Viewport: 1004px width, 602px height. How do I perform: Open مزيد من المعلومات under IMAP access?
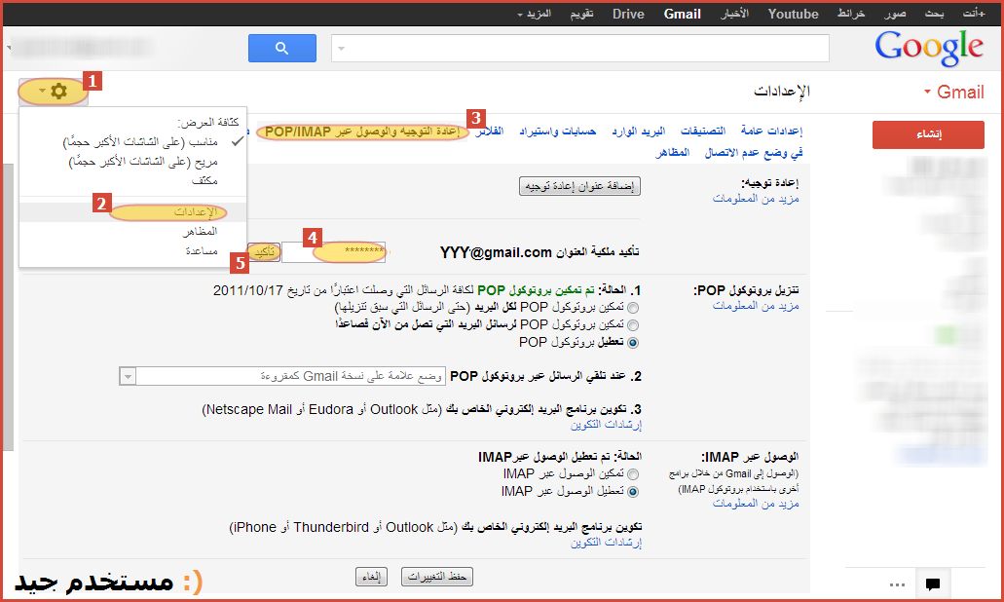(757, 504)
